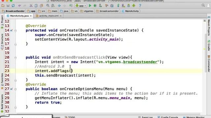Screen dimensions: 211x118
Task: Navigate back with blue arrow icon
Action: [59, 6]
